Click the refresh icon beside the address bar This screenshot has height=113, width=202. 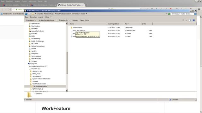(169, 14)
